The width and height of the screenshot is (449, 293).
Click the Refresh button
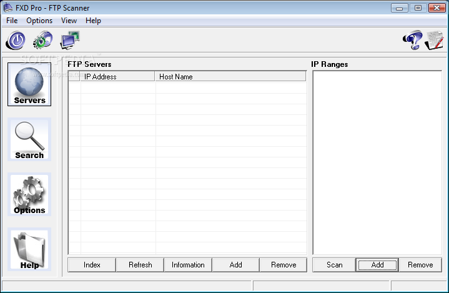(x=140, y=265)
